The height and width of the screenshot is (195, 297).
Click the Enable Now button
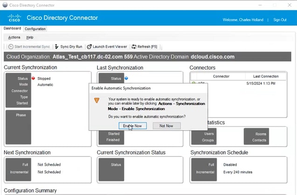(x=132, y=126)
